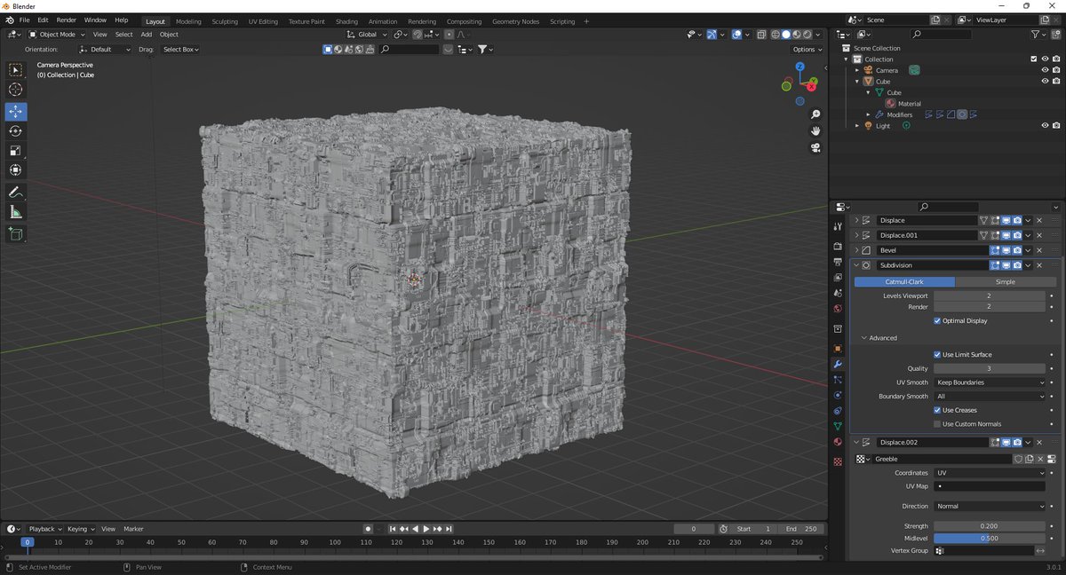Open the Object Properties tab
This screenshot has height=575, width=1066.
point(838,349)
